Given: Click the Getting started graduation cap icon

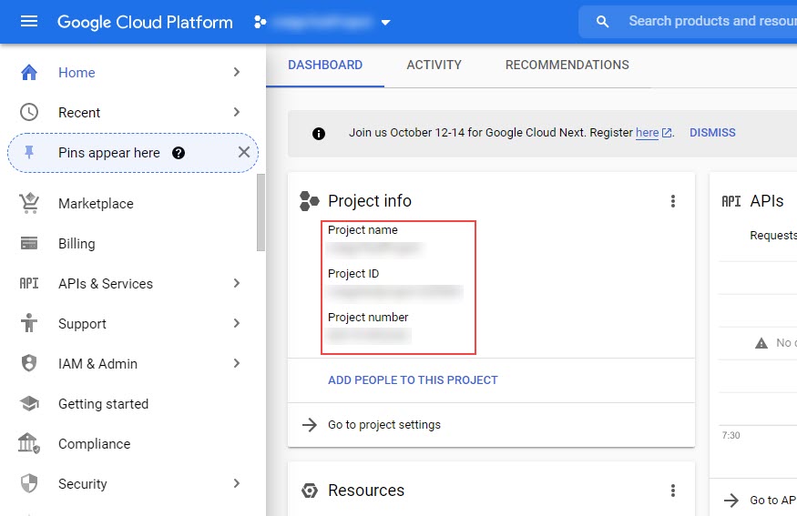Looking at the screenshot, I should (x=29, y=404).
